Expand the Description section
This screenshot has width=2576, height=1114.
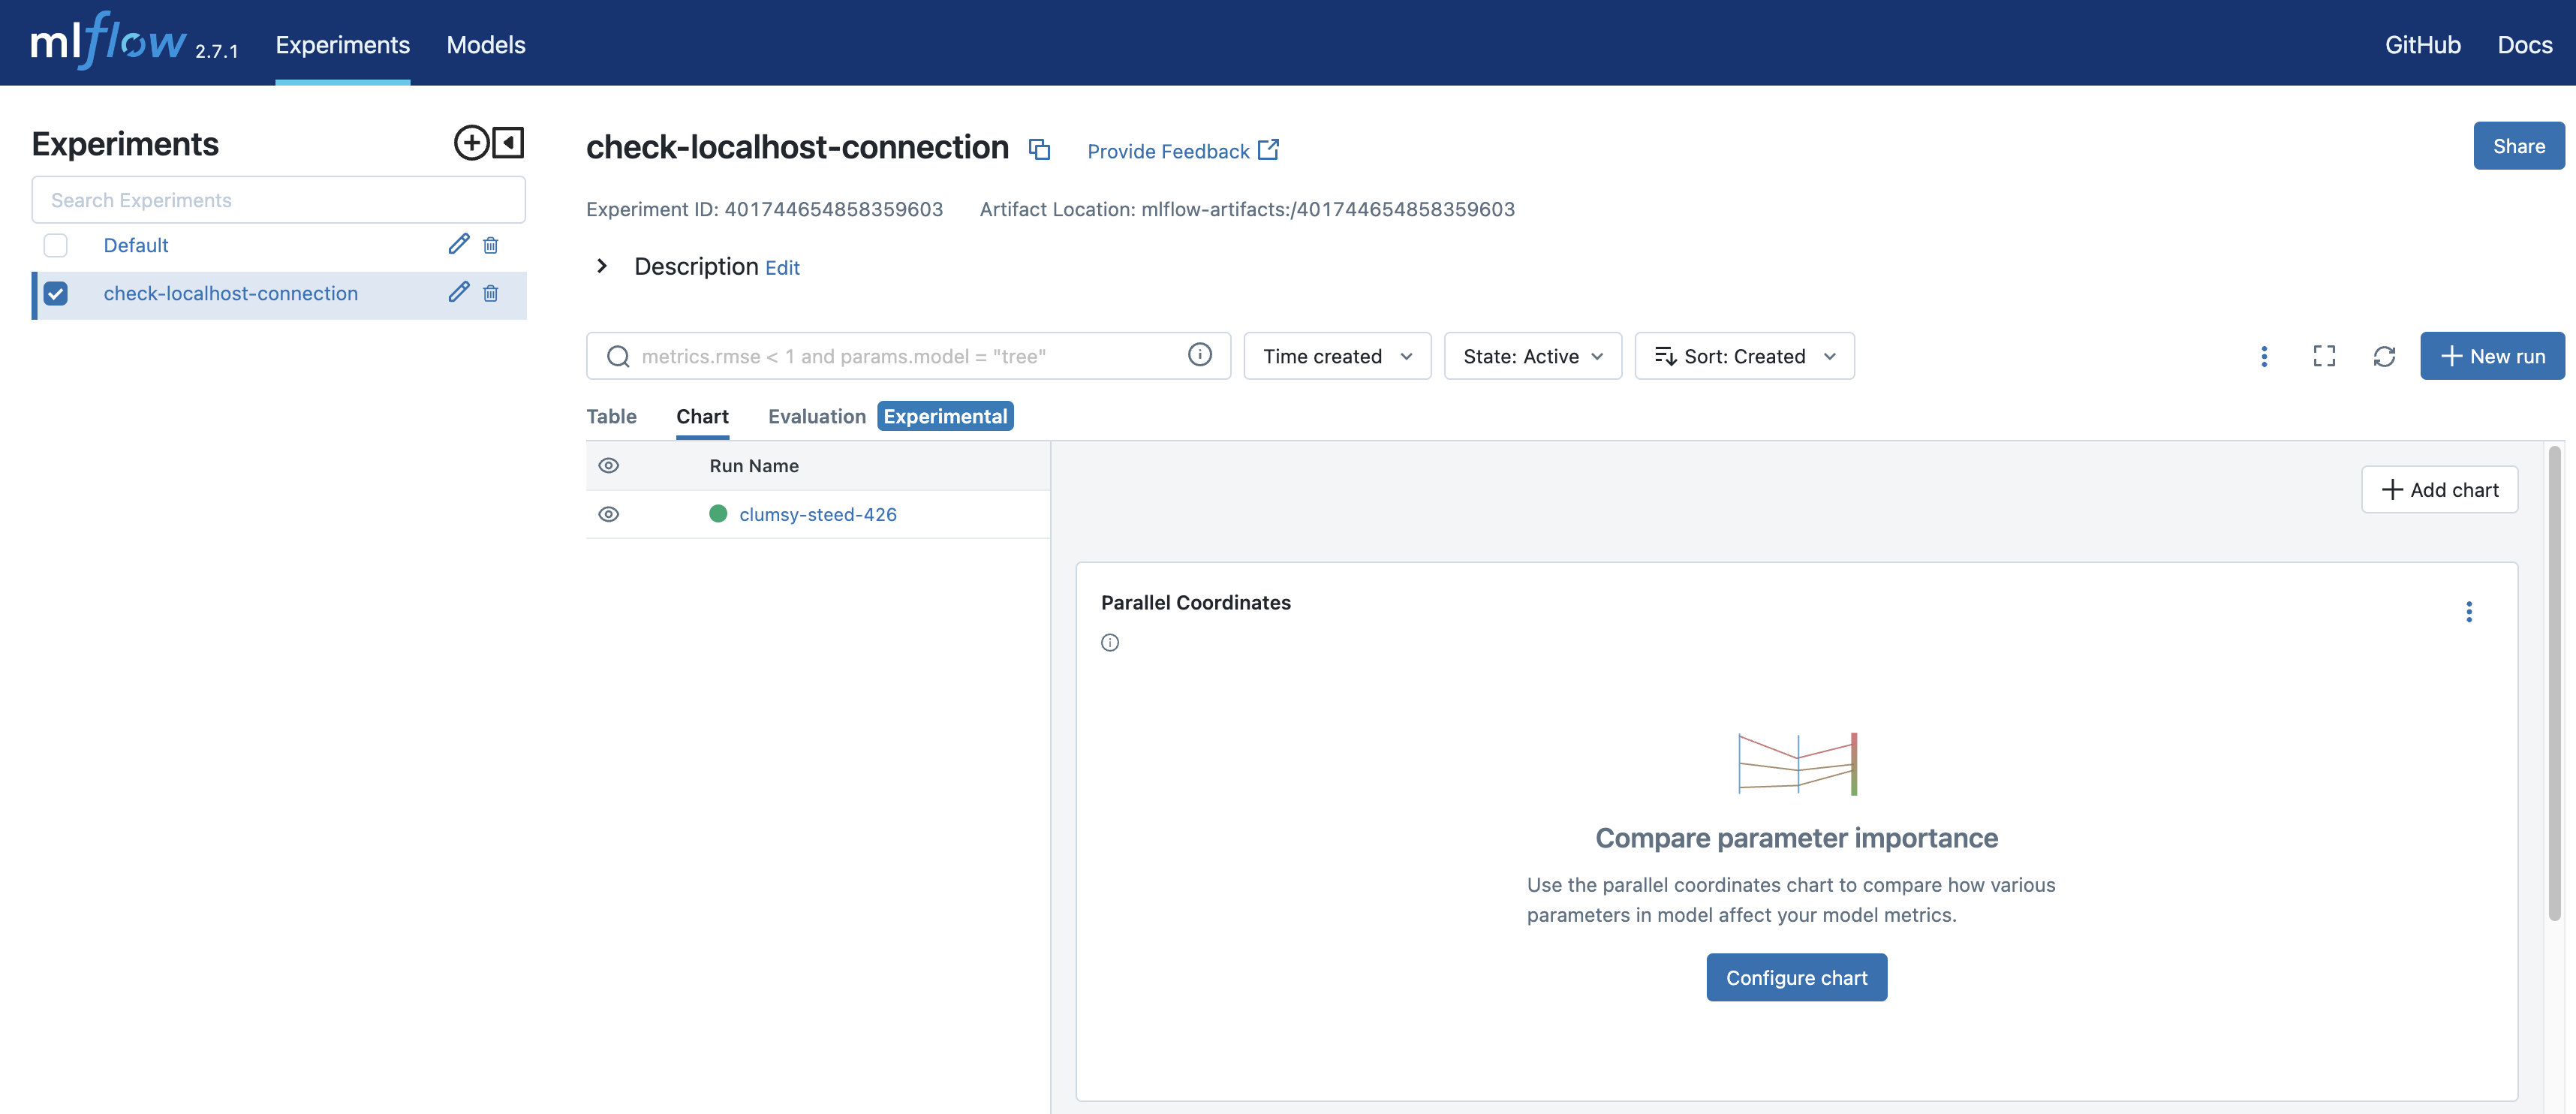tap(601, 266)
